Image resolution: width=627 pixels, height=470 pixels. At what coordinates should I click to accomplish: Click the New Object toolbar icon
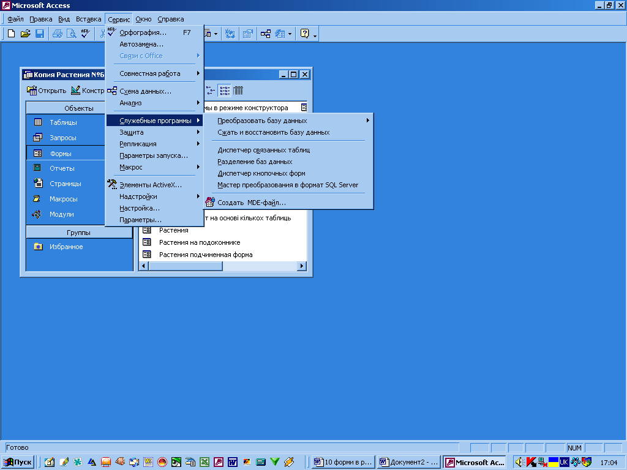[280, 34]
